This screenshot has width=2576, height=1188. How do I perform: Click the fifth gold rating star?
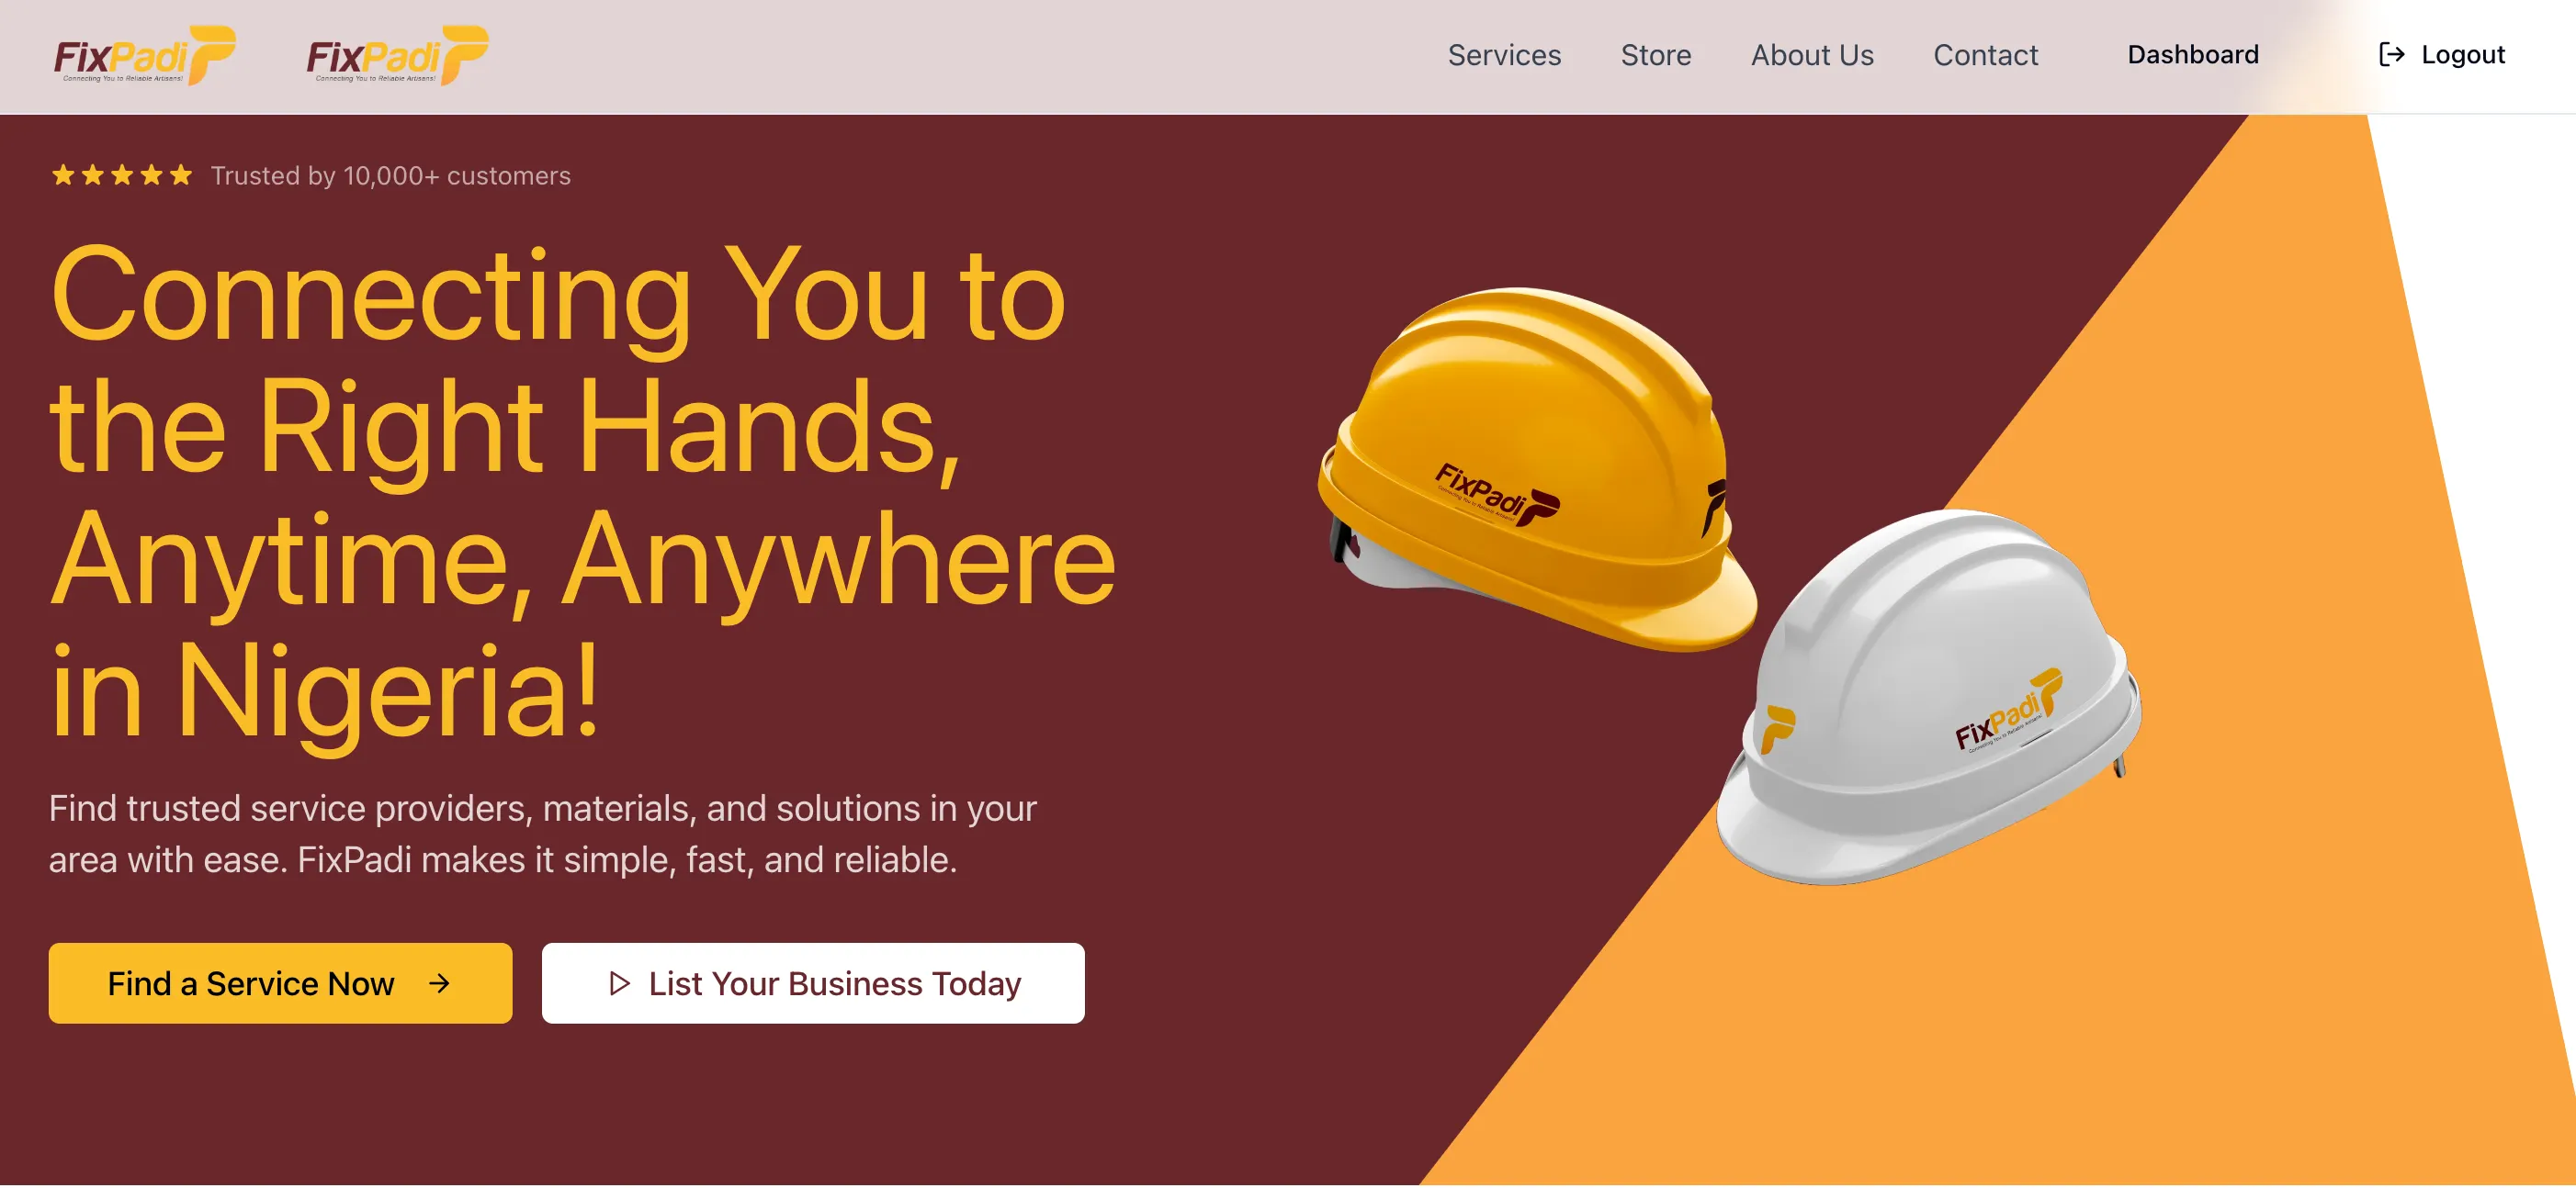coord(181,176)
